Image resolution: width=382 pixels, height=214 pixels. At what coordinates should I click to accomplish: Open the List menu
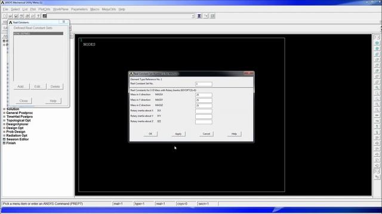pyautogui.click(x=25, y=10)
